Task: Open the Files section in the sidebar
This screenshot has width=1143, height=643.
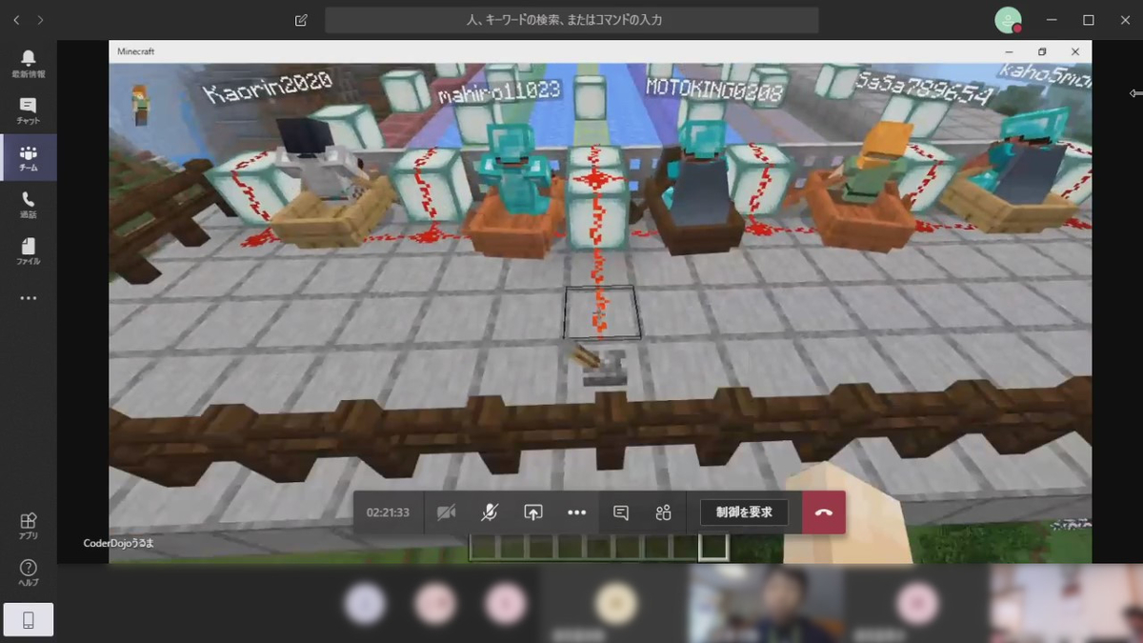Action: click(28, 251)
